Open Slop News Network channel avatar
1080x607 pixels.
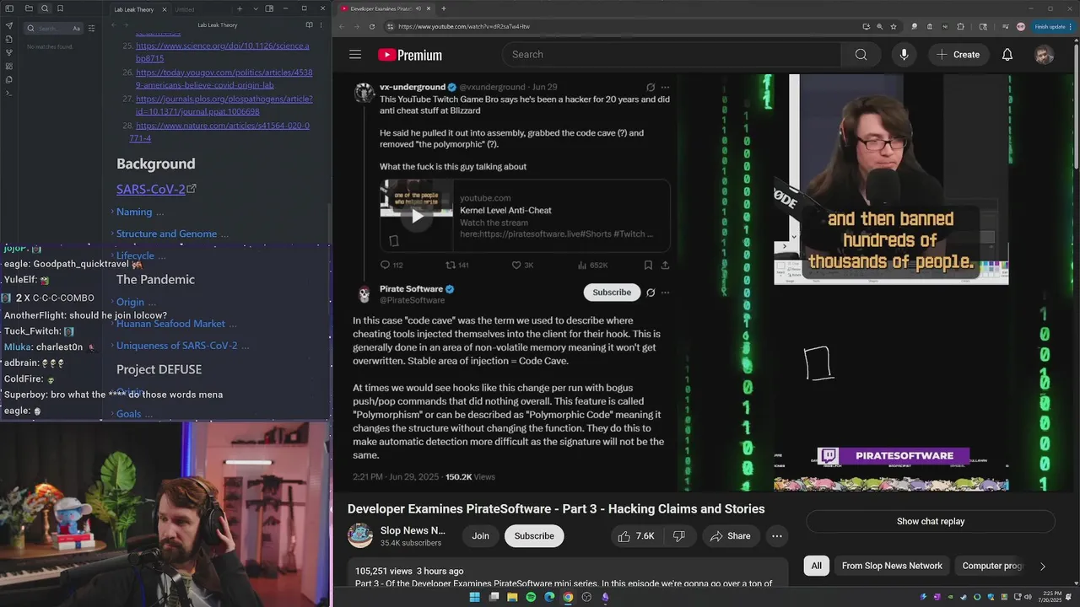(x=360, y=535)
